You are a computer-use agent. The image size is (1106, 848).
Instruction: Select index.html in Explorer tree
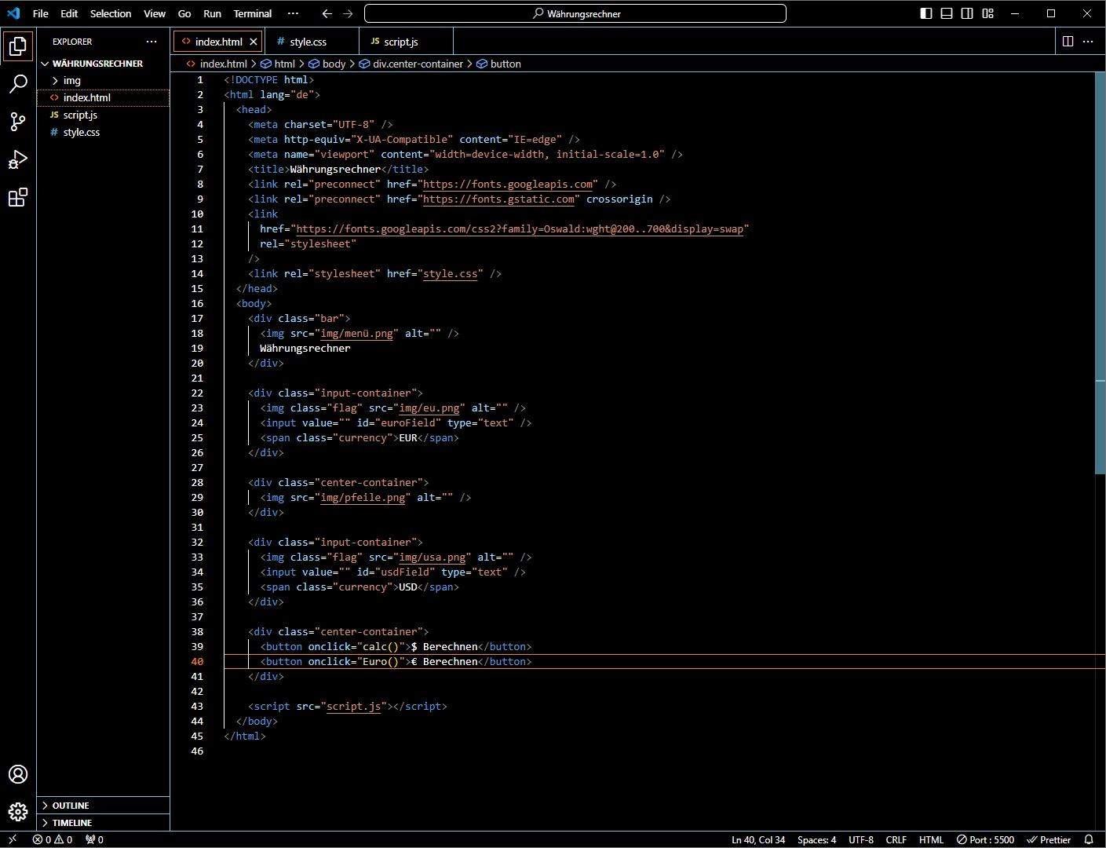[x=103, y=97]
